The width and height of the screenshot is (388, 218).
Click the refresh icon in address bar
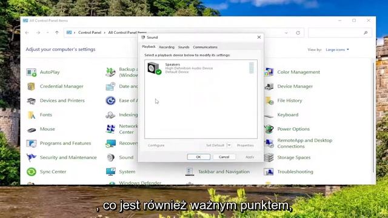click(x=298, y=33)
